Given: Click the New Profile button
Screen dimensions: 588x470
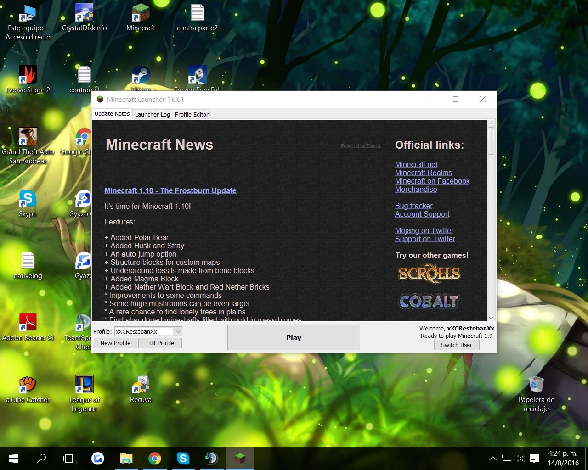Looking at the screenshot, I should (x=115, y=343).
